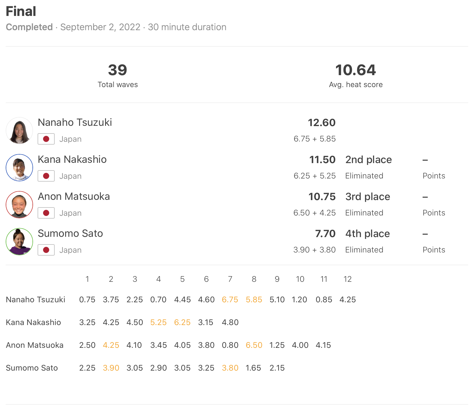This screenshot has height=411, width=475.
Task: Click the highlighted 6.75 wave score
Action: pyautogui.click(x=230, y=300)
